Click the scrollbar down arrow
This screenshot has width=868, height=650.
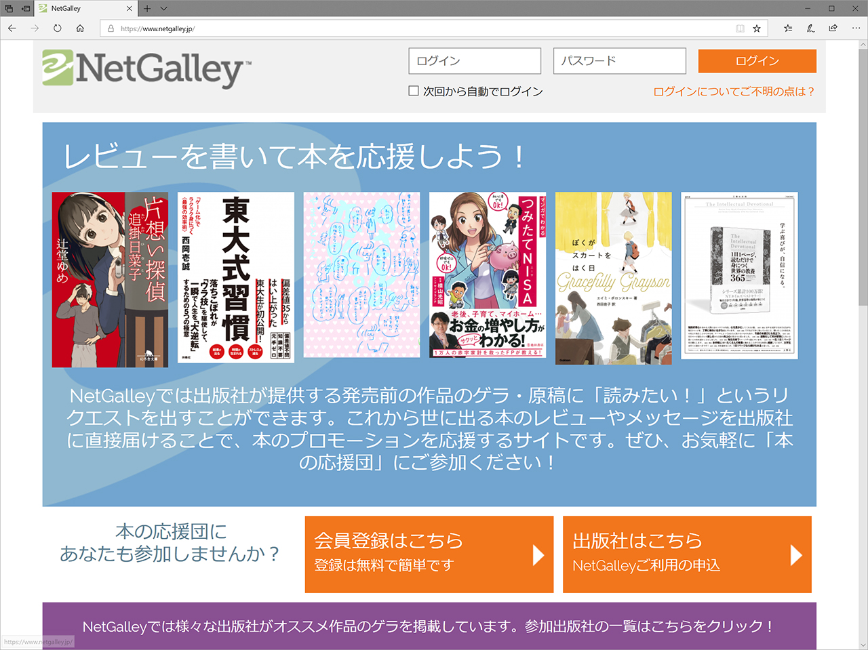[x=863, y=645]
